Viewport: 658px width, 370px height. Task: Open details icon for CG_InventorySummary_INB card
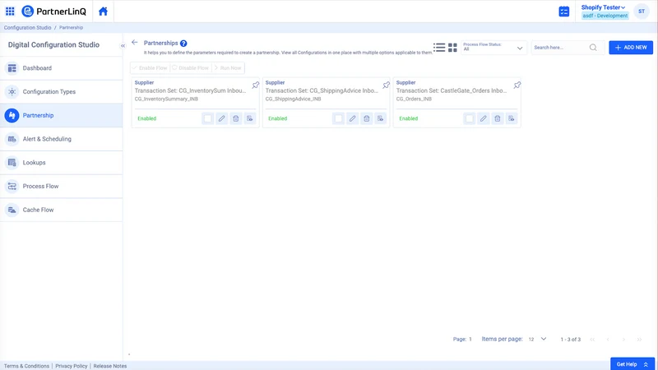(x=250, y=118)
